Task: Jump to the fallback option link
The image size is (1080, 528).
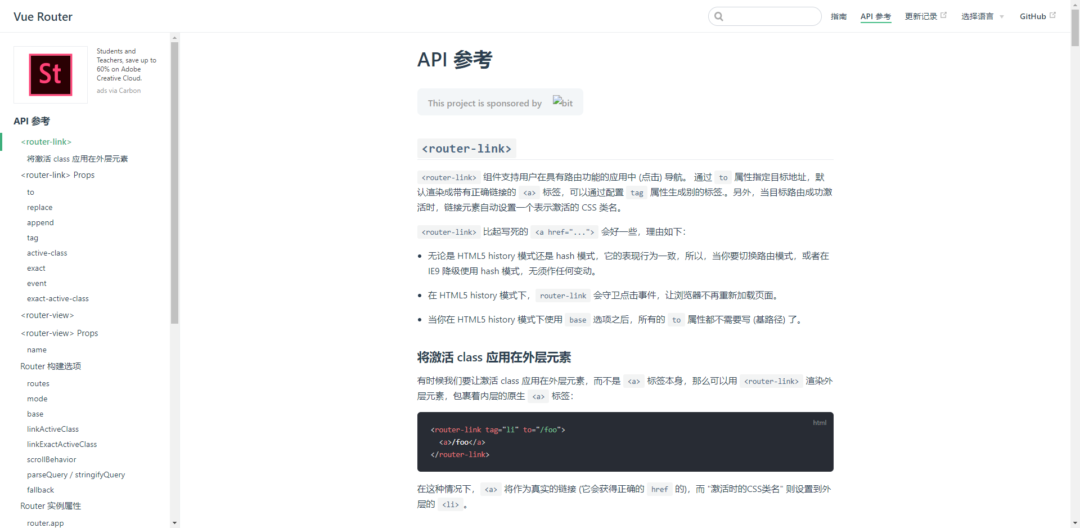Action: click(x=40, y=490)
